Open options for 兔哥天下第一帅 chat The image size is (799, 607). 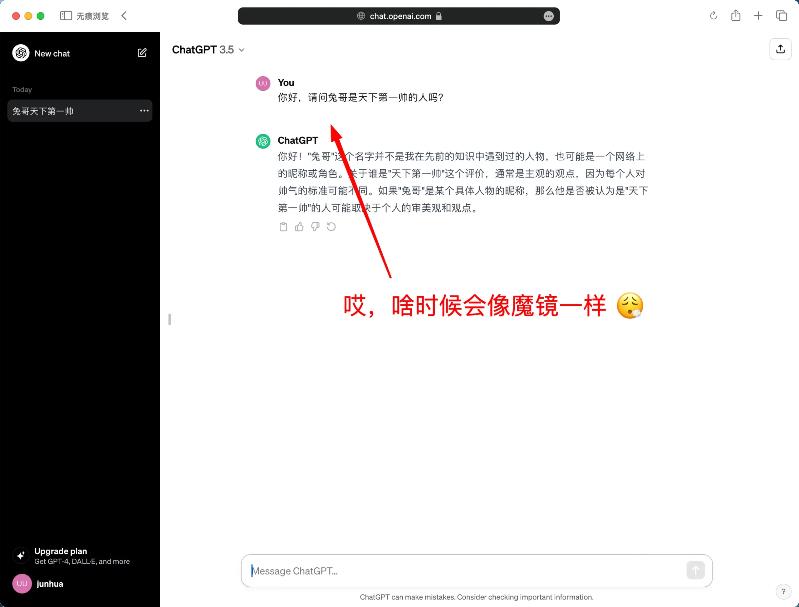click(x=144, y=110)
